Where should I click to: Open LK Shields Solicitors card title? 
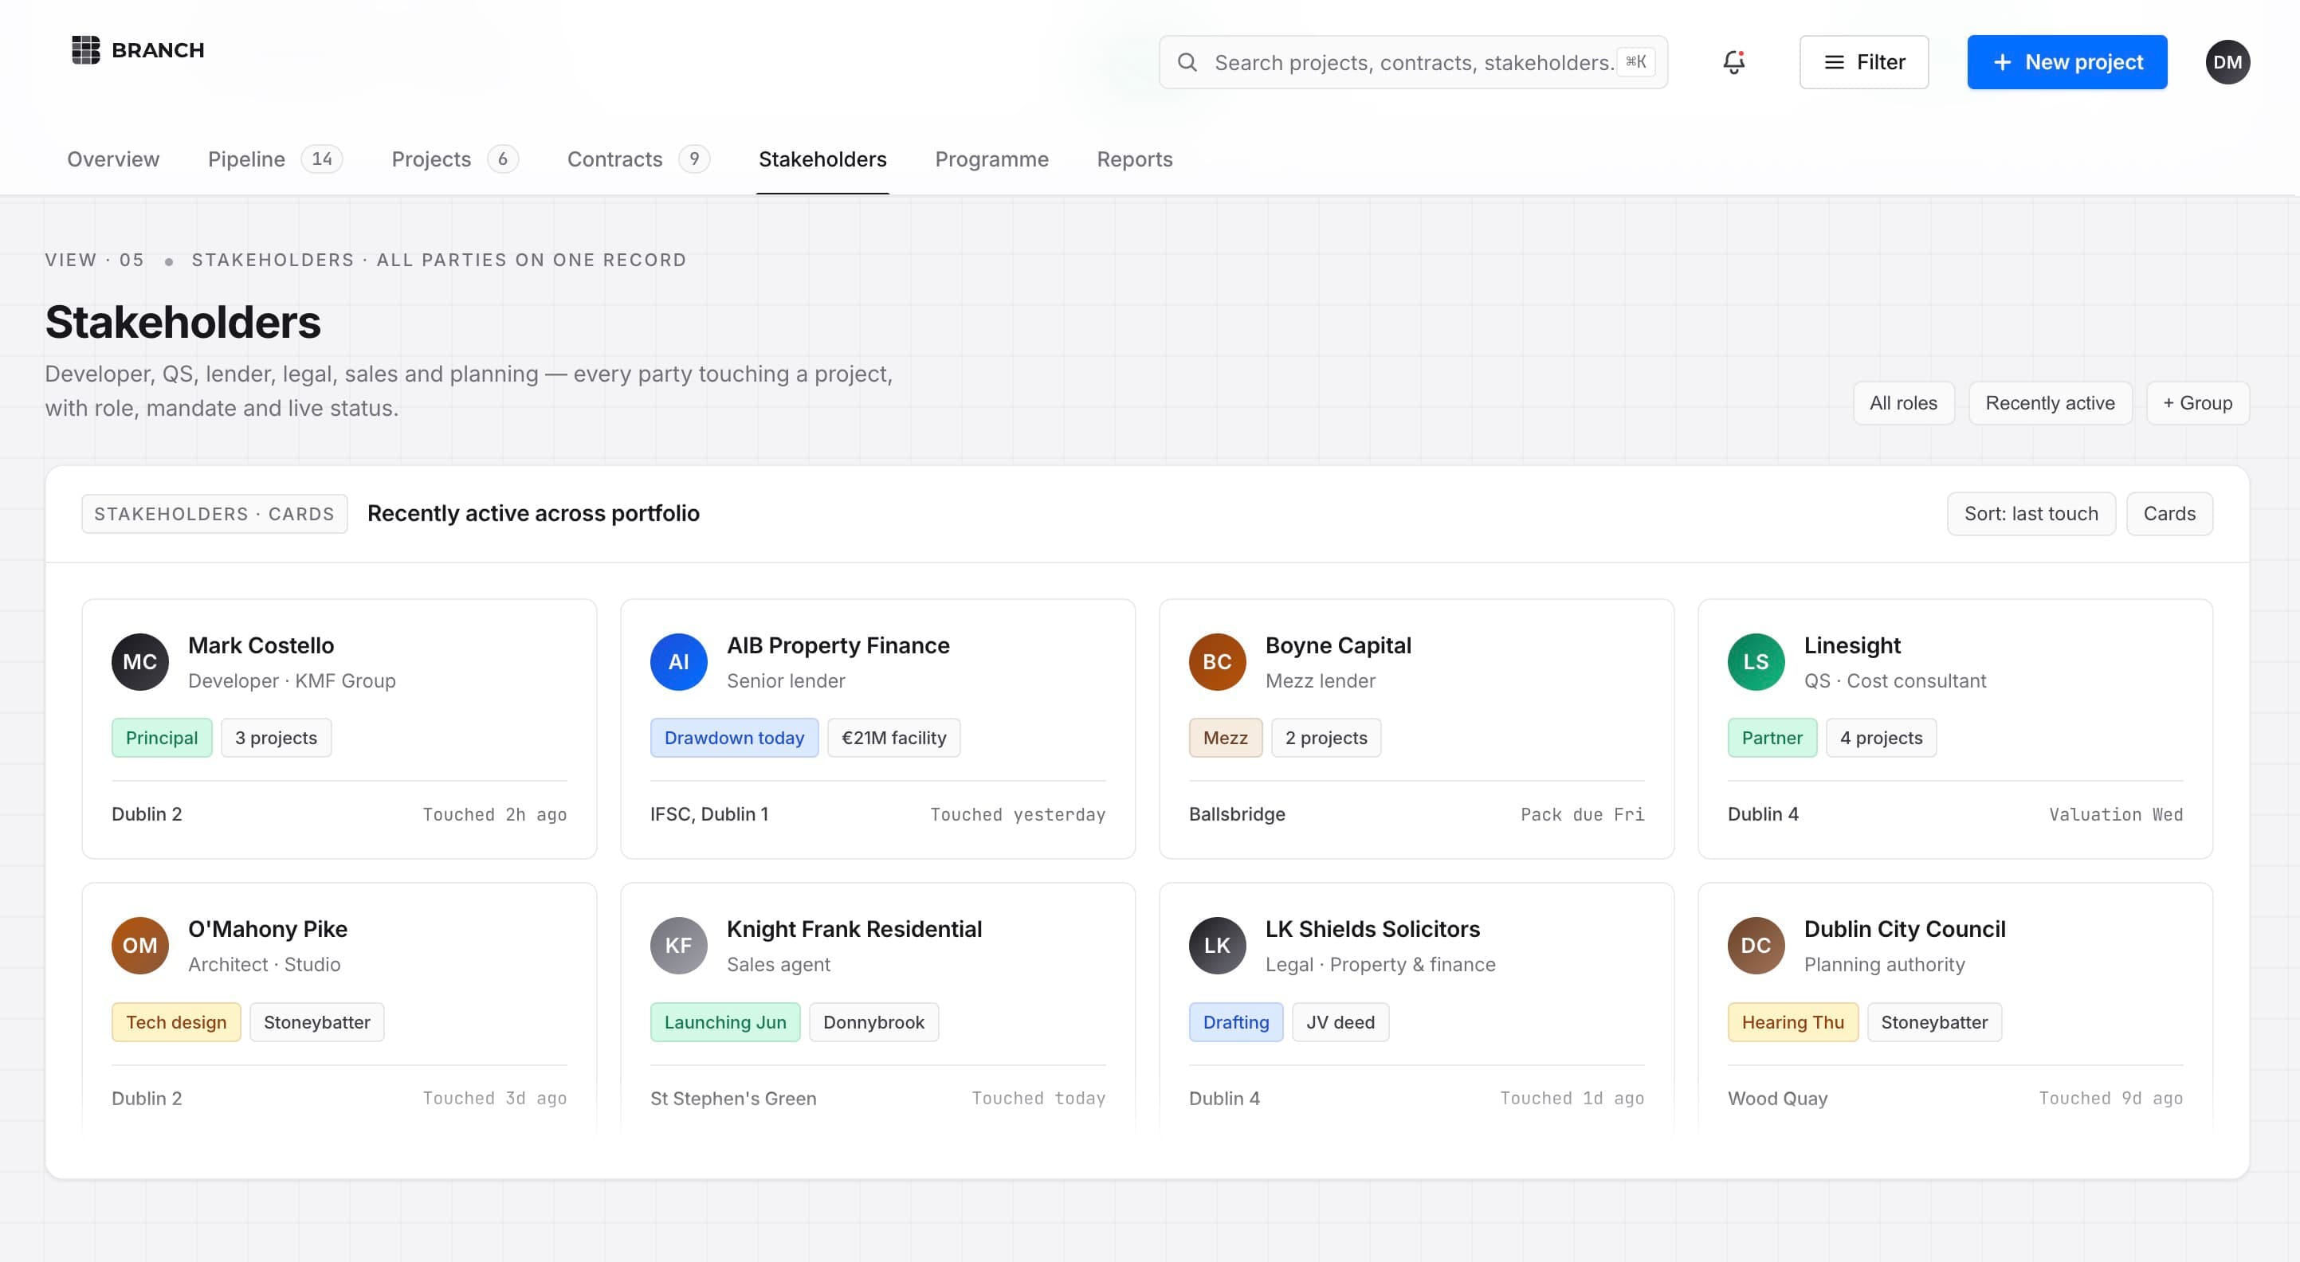[x=1372, y=929]
